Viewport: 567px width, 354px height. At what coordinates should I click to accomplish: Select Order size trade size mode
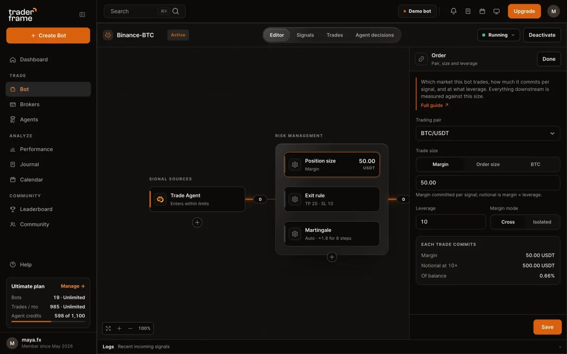488,164
